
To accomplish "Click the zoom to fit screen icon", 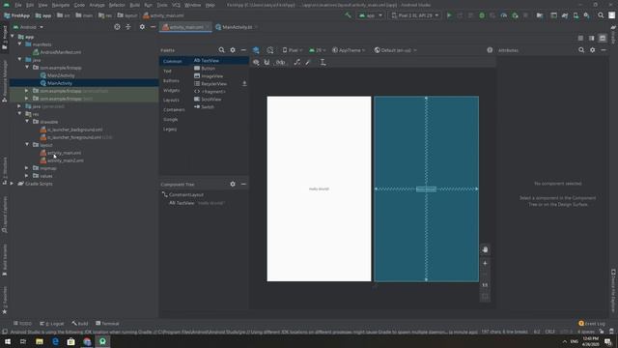I will [485, 297].
